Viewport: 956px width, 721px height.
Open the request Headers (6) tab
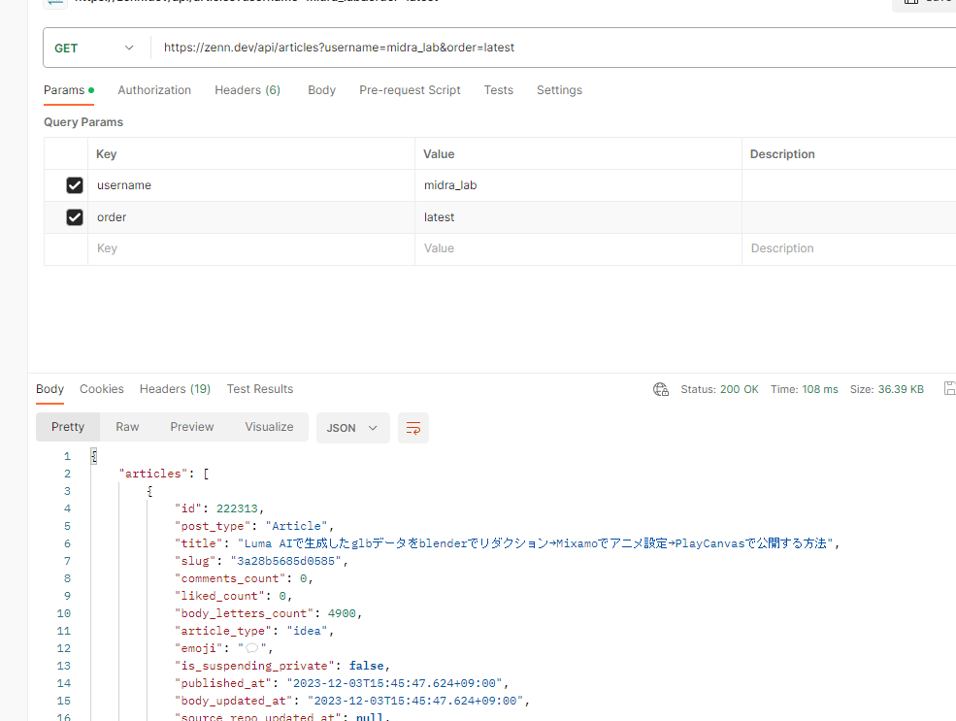click(247, 90)
